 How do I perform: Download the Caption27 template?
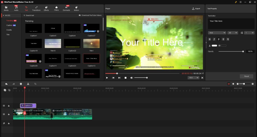[98, 31]
